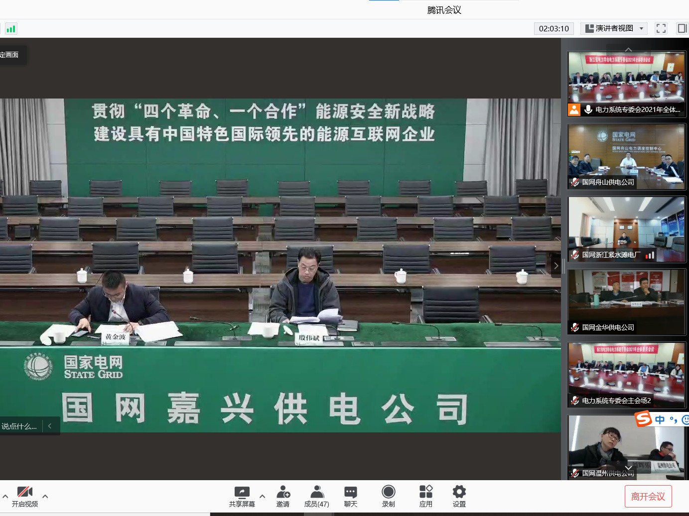Open 设置 settings gear
Viewport: 689px width, 516px height.
coord(459,497)
